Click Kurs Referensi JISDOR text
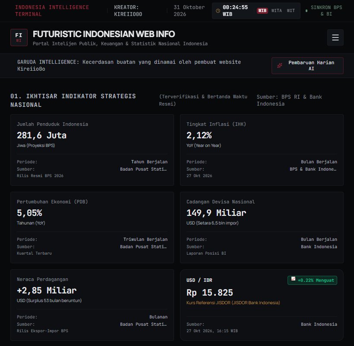The height and width of the screenshot is (346, 354). tap(233, 303)
